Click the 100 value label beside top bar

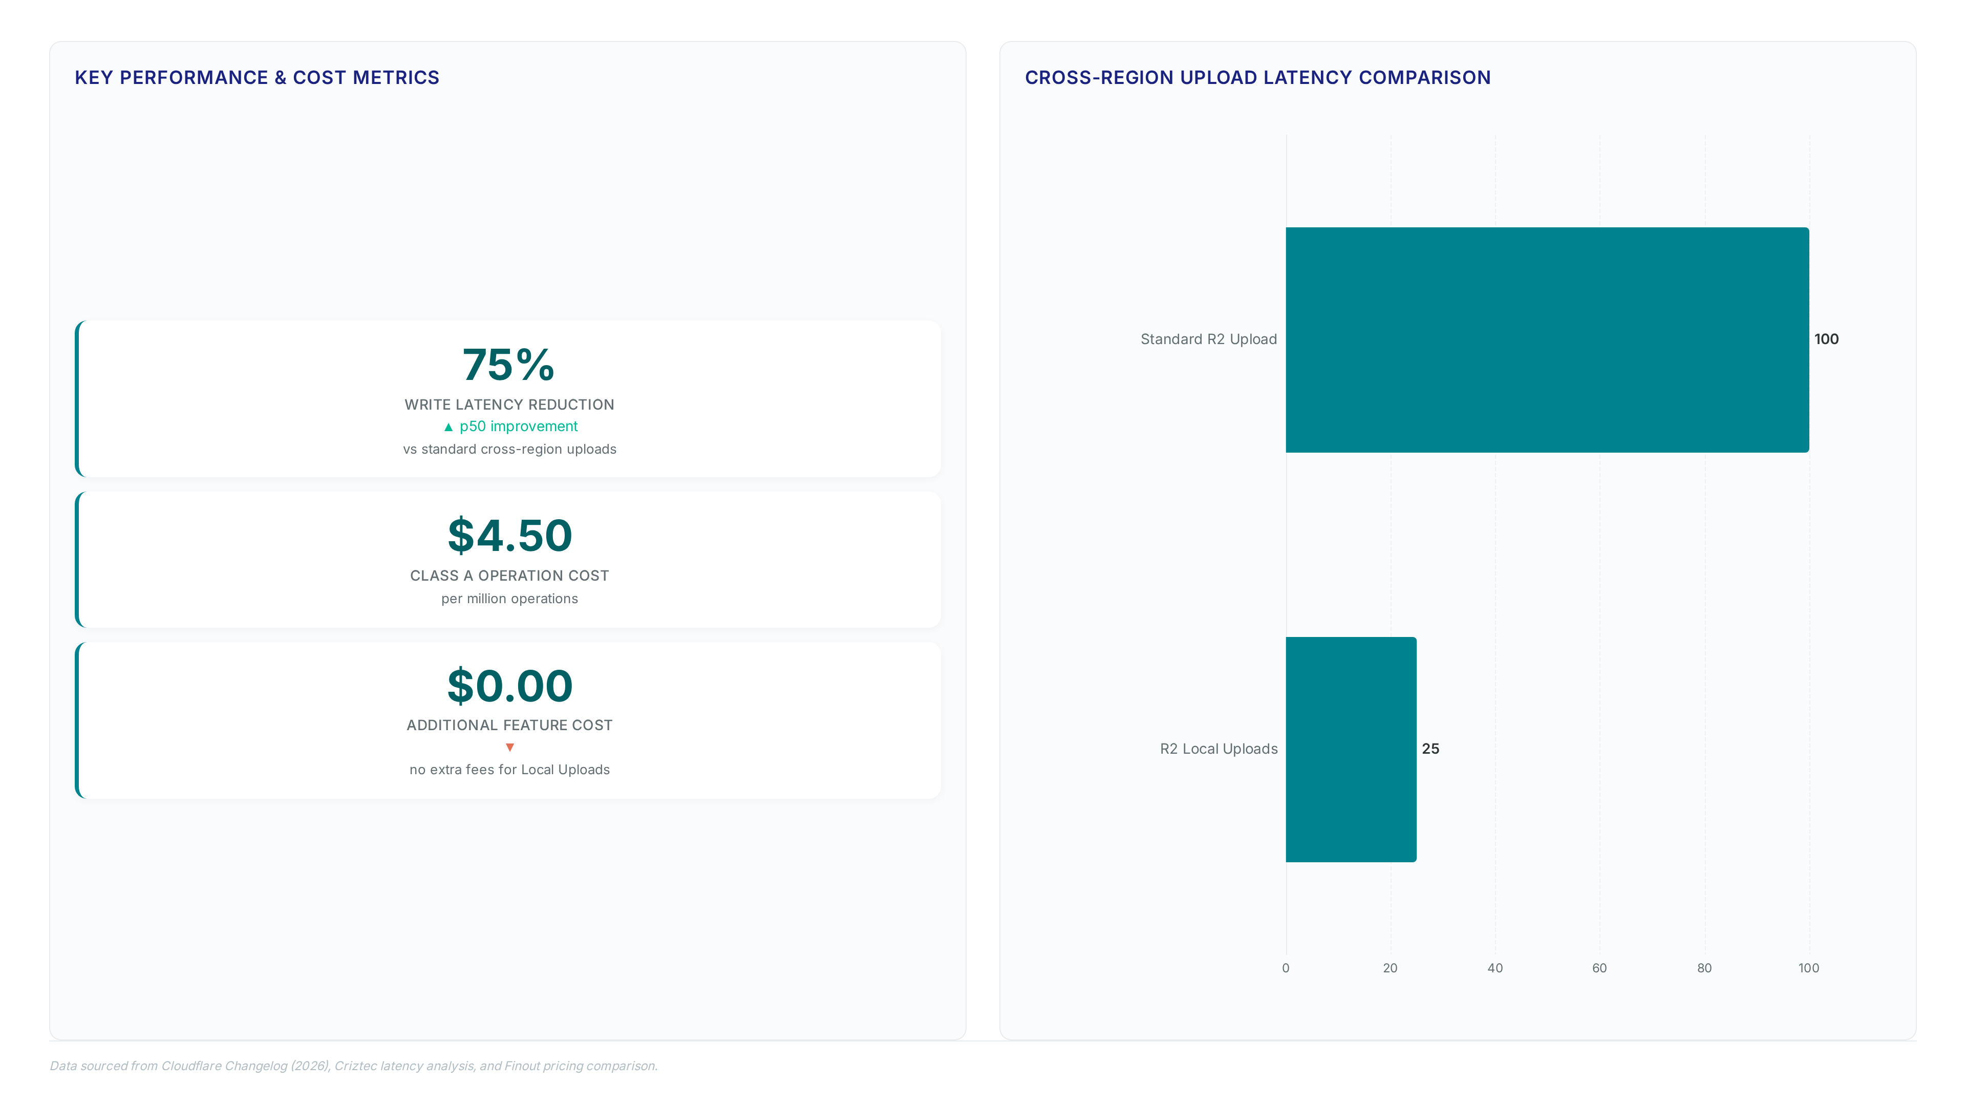click(x=1826, y=339)
